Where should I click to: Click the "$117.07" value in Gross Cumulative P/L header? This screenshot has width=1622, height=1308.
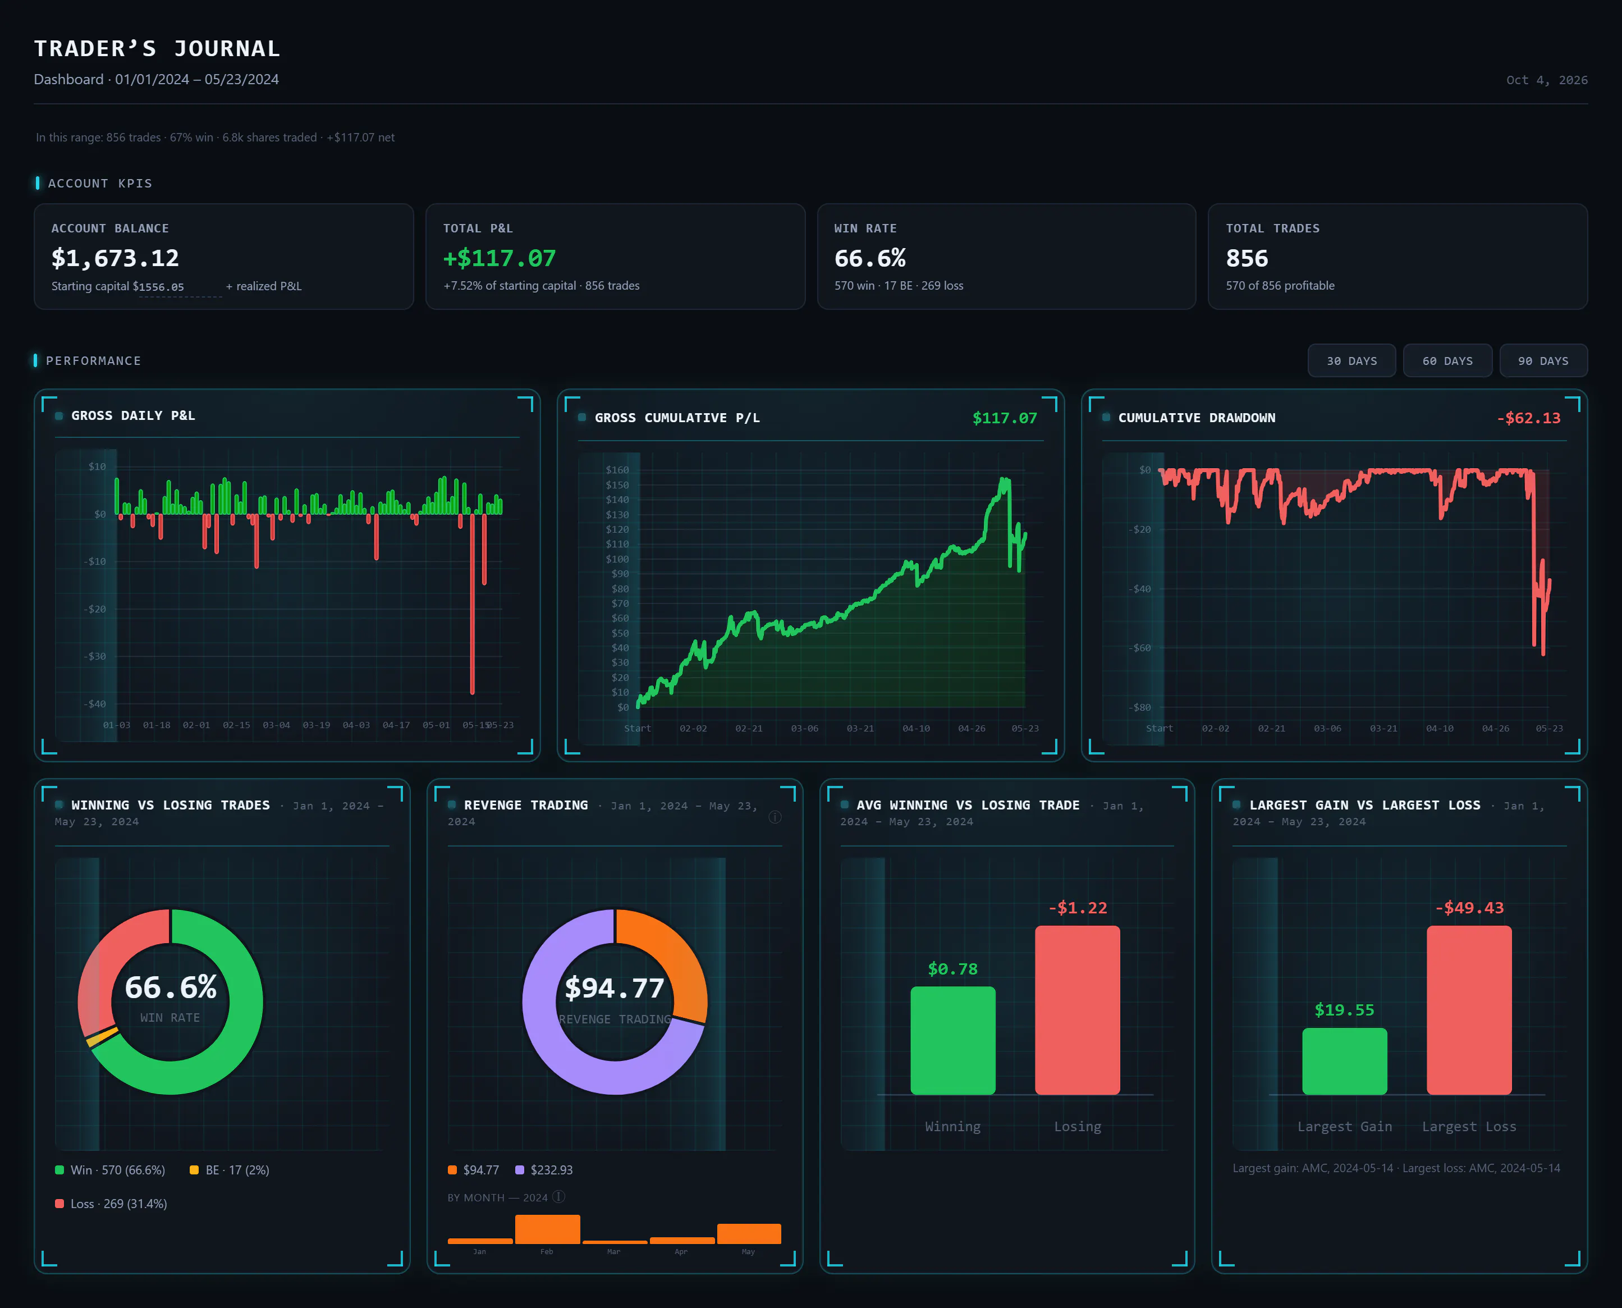[1005, 418]
